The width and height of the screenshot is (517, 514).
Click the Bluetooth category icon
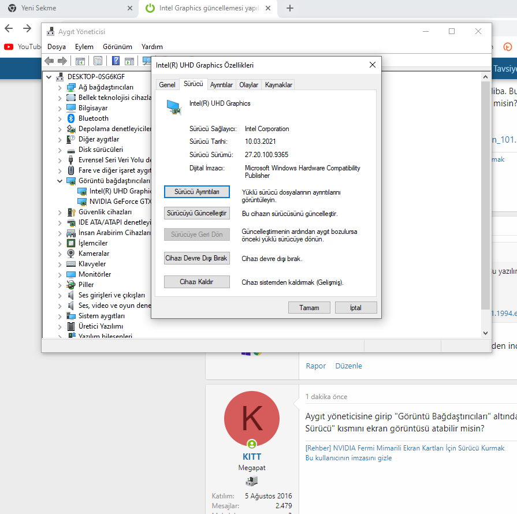[x=71, y=118]
